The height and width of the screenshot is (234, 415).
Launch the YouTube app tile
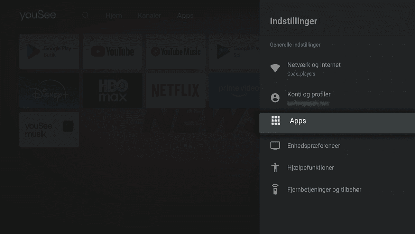pos(112,51)
